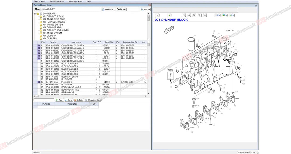The height and width of the screenshot is (154, 291).
Task: Open the Help menu
Action: 89,1
